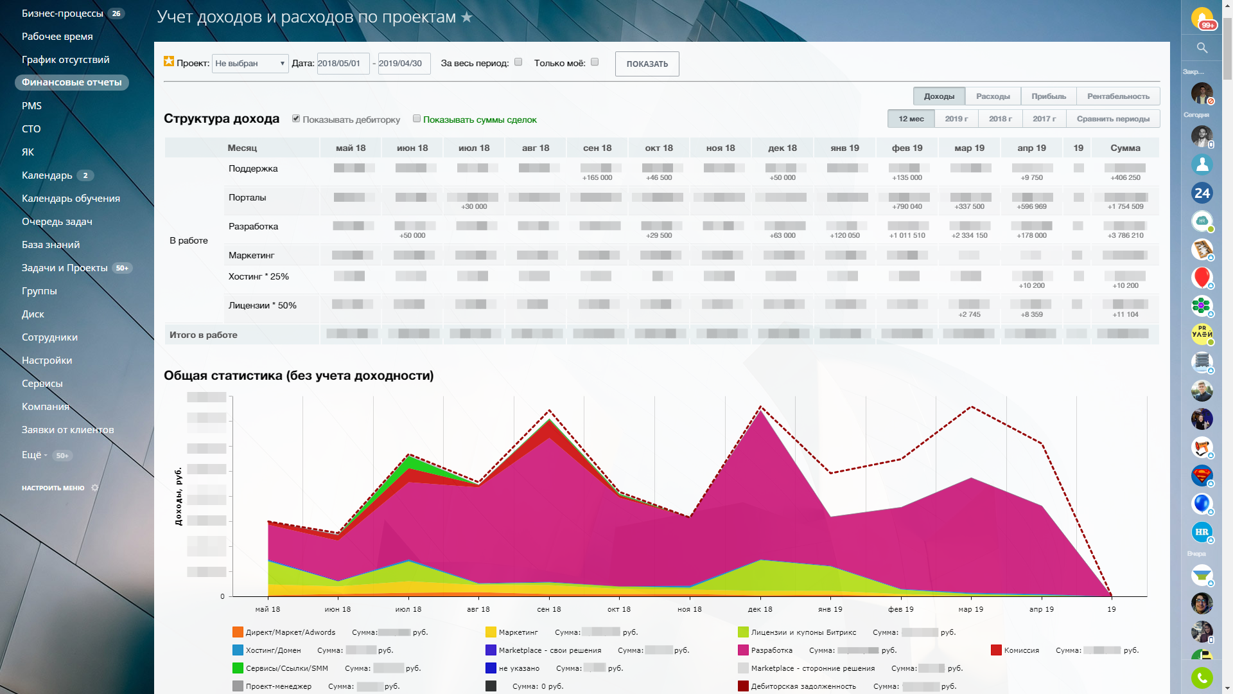Switch to the Прибыль tab
Screen dimensions: 1233x694
(1049, 96)
